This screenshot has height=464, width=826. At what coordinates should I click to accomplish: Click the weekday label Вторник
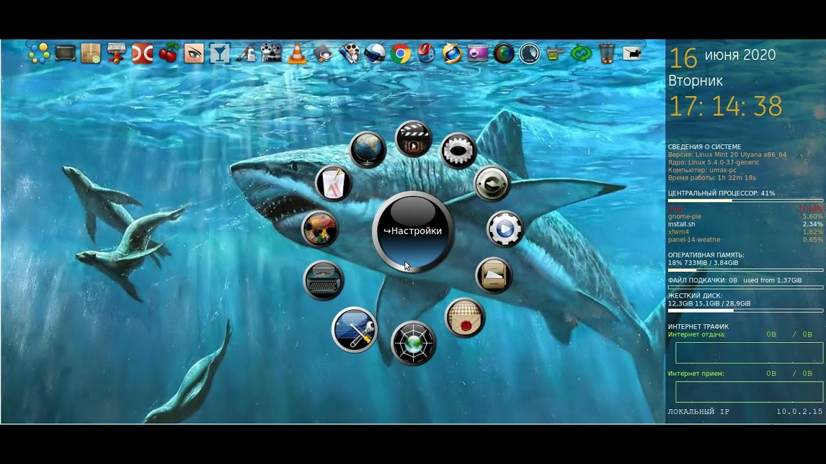[x=695, y=81]
